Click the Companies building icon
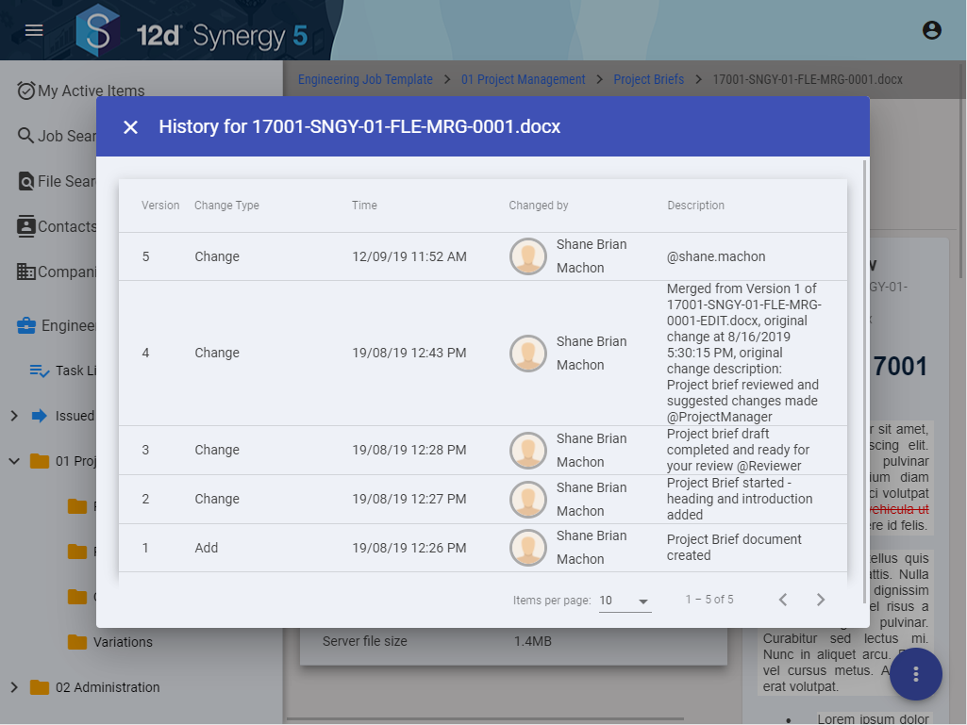 (26, 272)
